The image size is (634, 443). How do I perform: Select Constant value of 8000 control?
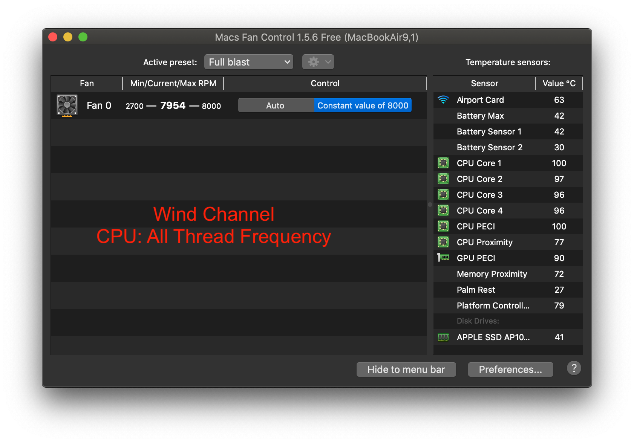[363, 105]
